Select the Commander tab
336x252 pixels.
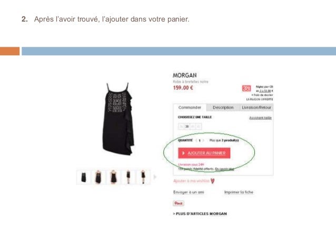click(190, 107)
